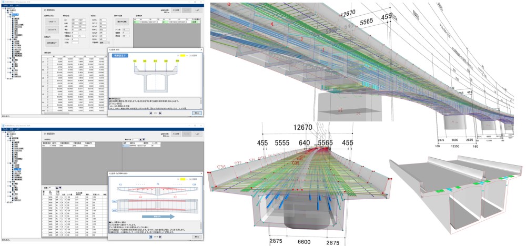
Task: Click previous-page arrow in web tendon help dialog
Action: 150,237
